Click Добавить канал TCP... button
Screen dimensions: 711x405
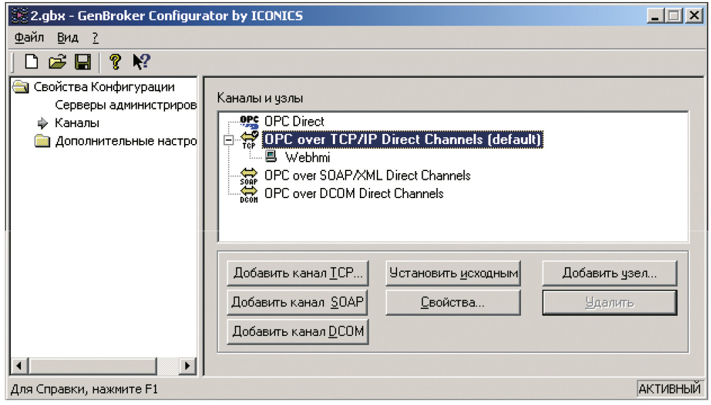coord(298,272)
